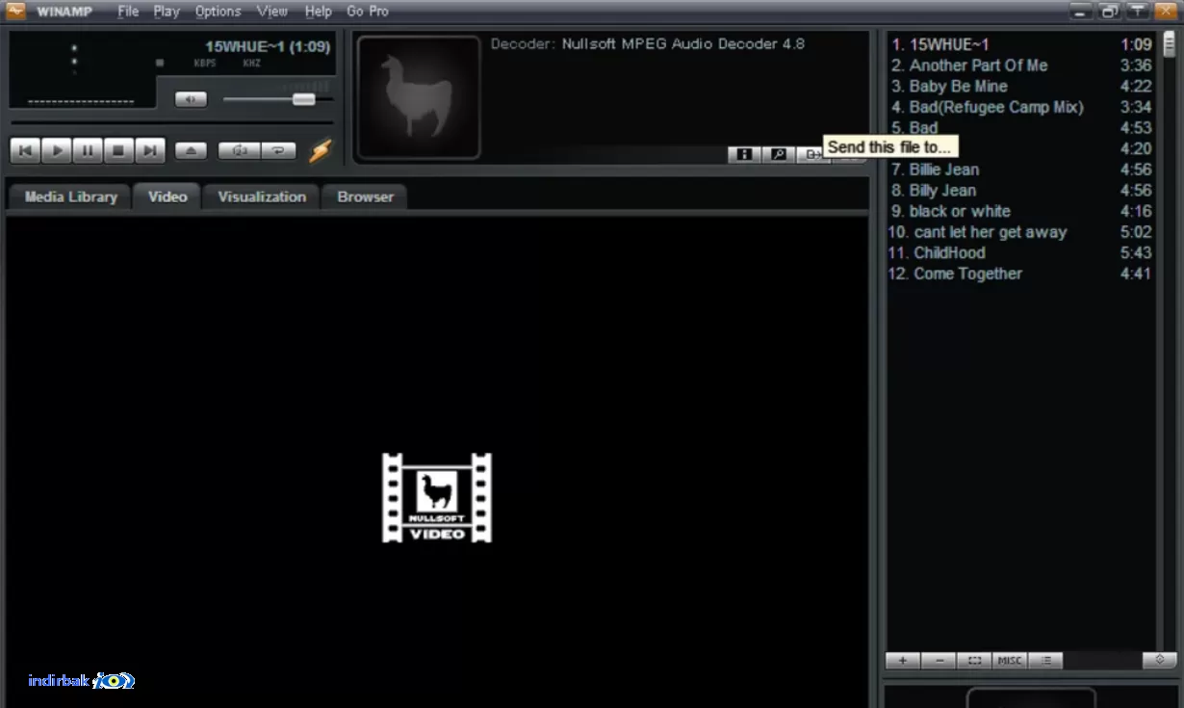Viewport: 1184px width, 708px height.
Task: Start playback with the Play button
Action: click(x=57, y=150)
